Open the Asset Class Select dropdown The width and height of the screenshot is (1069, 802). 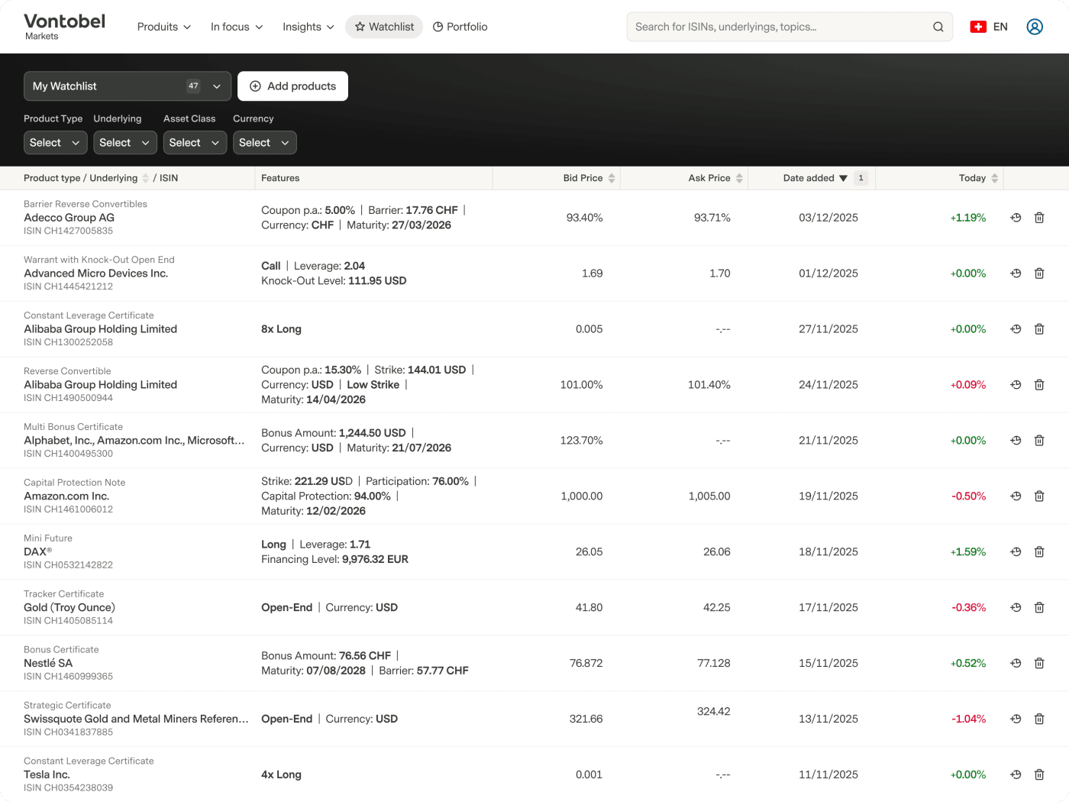[195, 143]
